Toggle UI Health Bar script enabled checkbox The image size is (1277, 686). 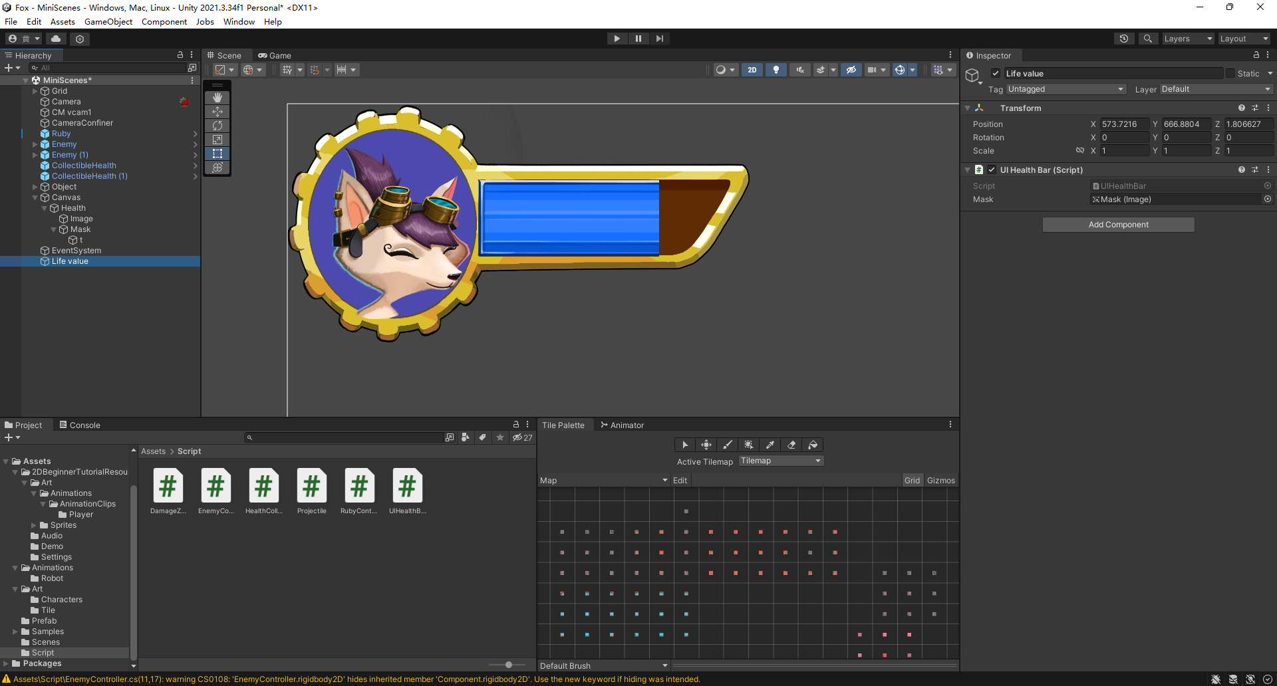[992, 170]
